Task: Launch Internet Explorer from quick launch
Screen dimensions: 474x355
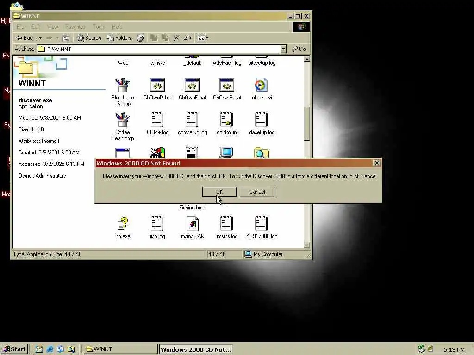Action: (50, 349)
